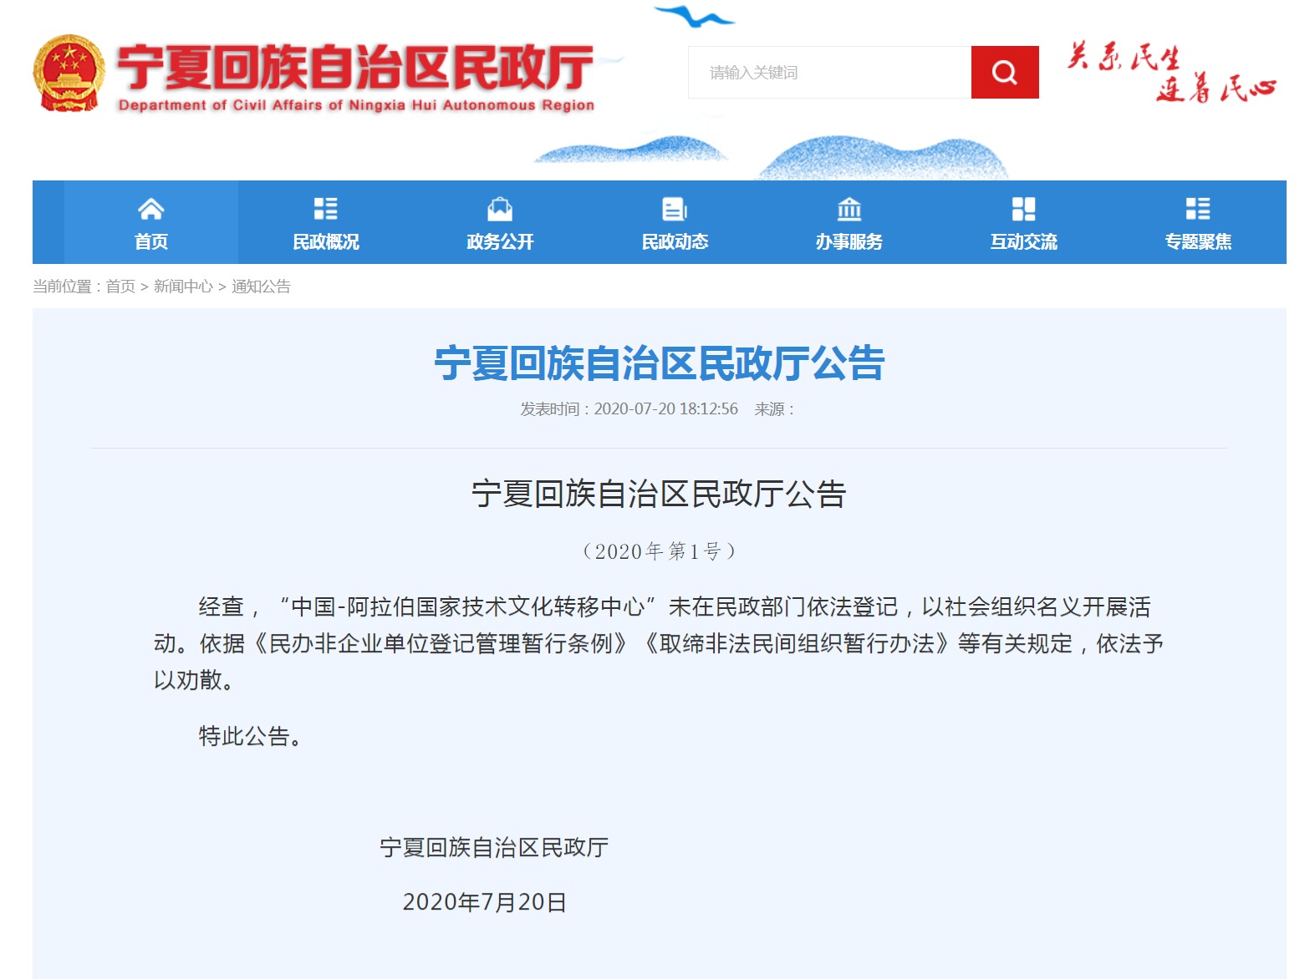Open 专题聚焦 navigation item
The height and width of the screenshot is (979, 1315).
point(1198,223)
